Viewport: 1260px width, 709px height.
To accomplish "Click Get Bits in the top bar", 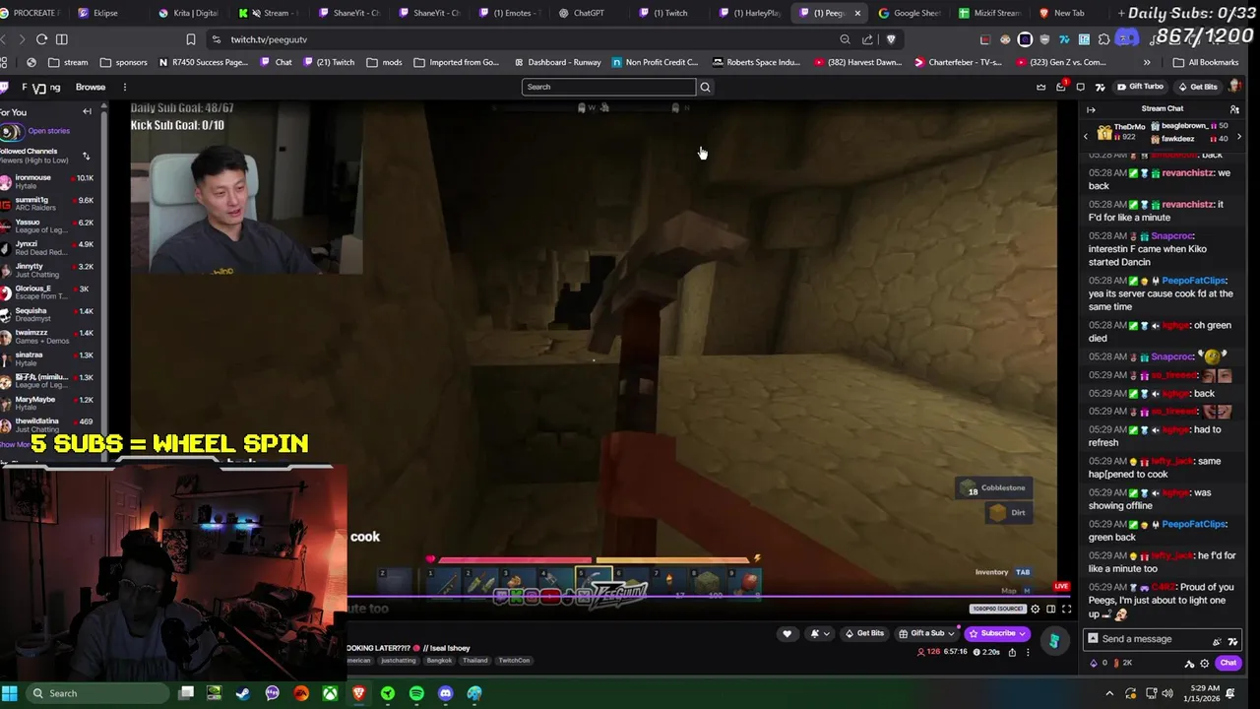I will pyautogui.click(x=1197, y=87).
